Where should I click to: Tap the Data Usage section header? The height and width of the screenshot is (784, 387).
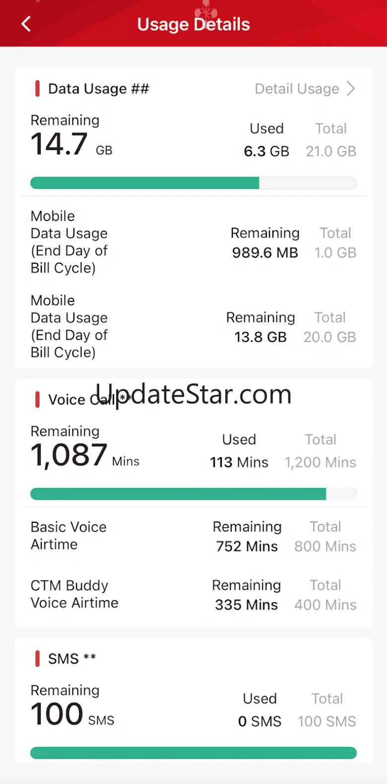point(98,89)
